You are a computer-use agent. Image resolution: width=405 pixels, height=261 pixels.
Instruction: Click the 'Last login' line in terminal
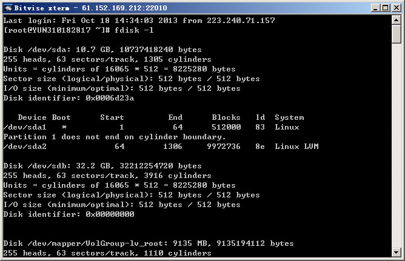coord(139,21)
